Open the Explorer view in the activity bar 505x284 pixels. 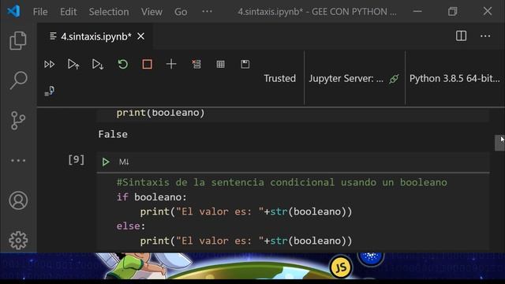(x=18, y=40)
